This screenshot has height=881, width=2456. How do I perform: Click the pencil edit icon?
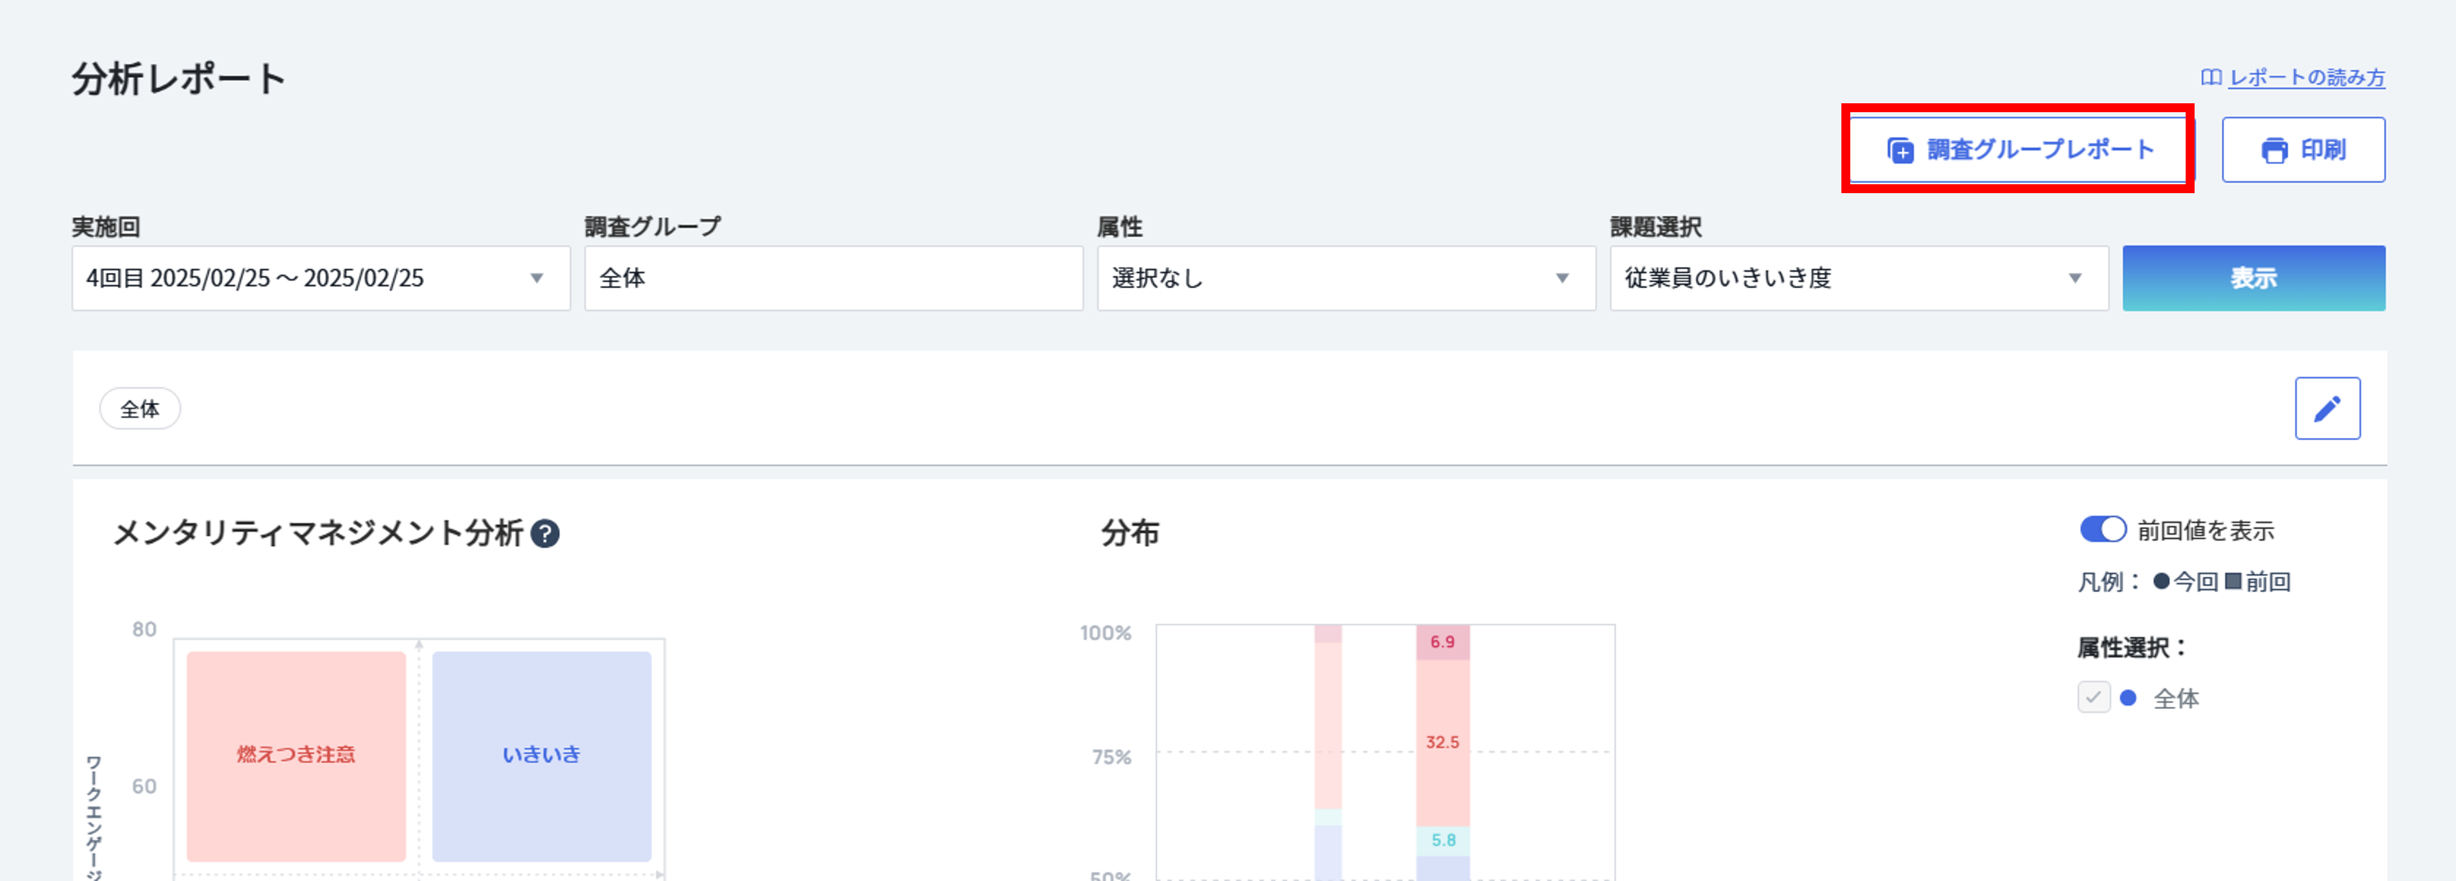click(x=2327, y=409)
